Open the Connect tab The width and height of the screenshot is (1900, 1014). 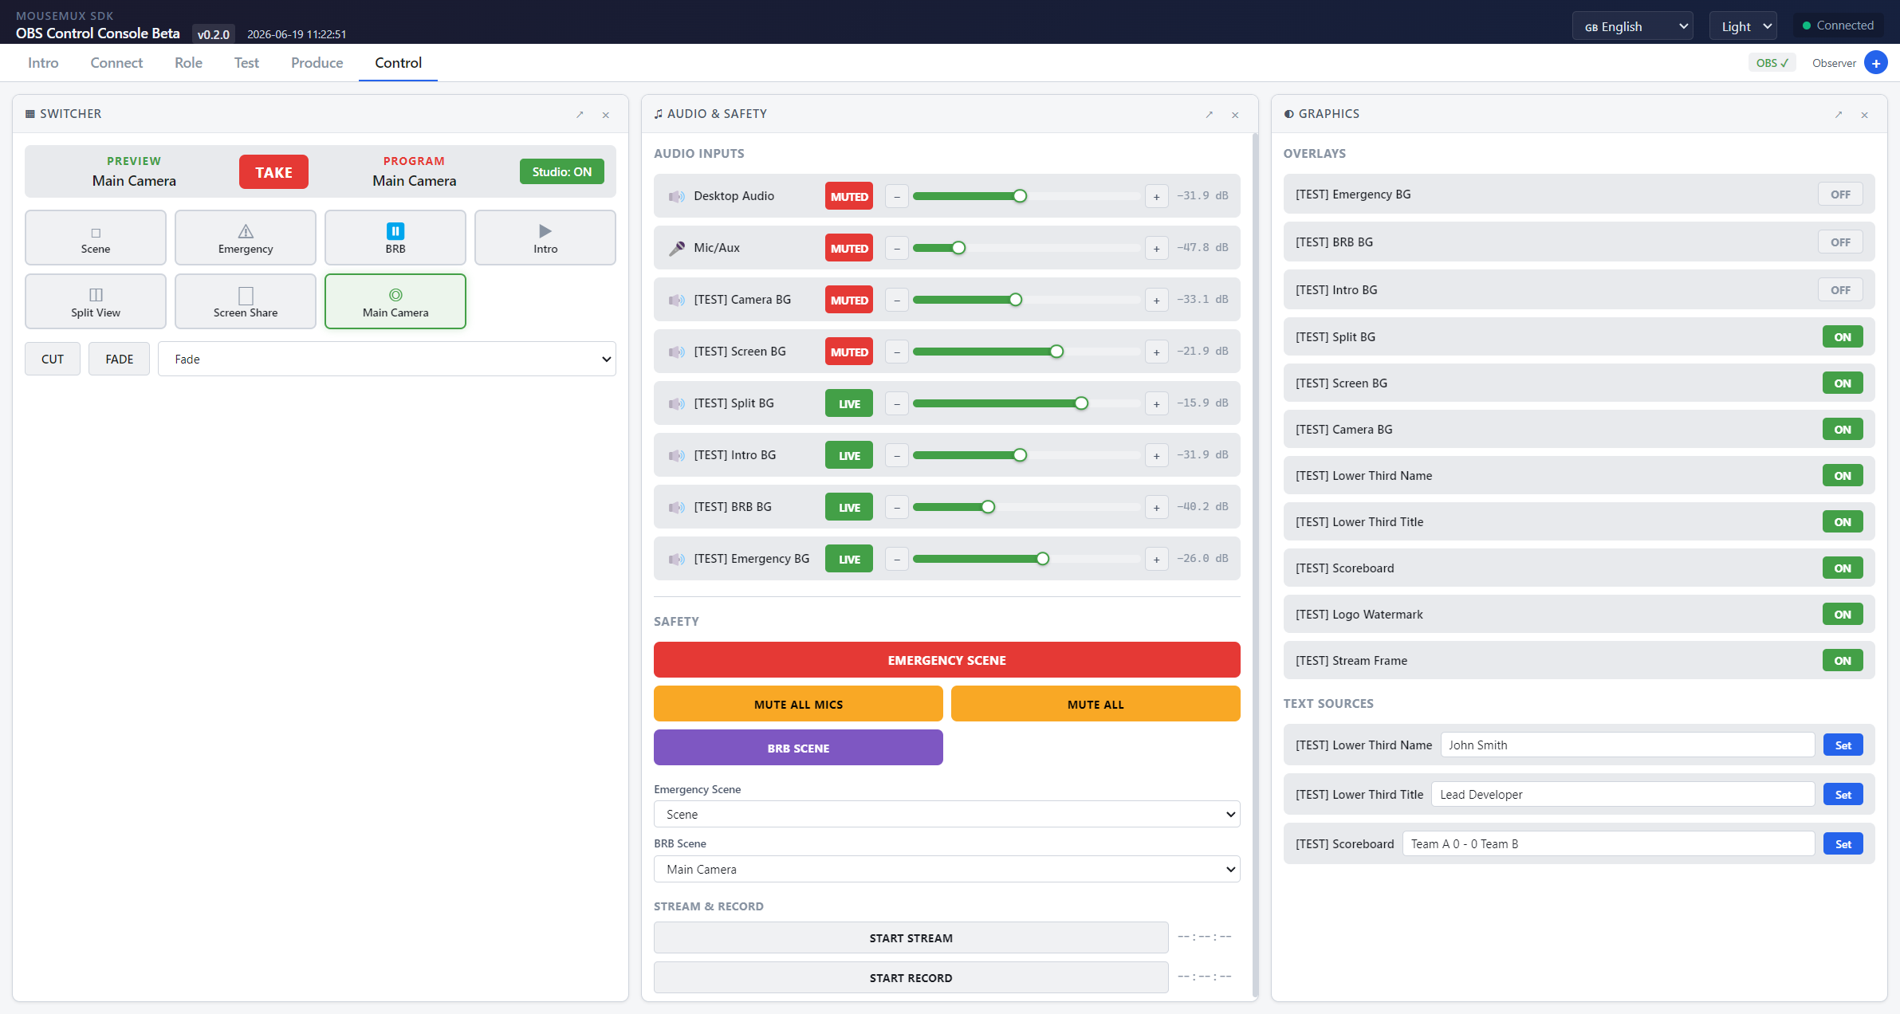[x=116, y=63]
